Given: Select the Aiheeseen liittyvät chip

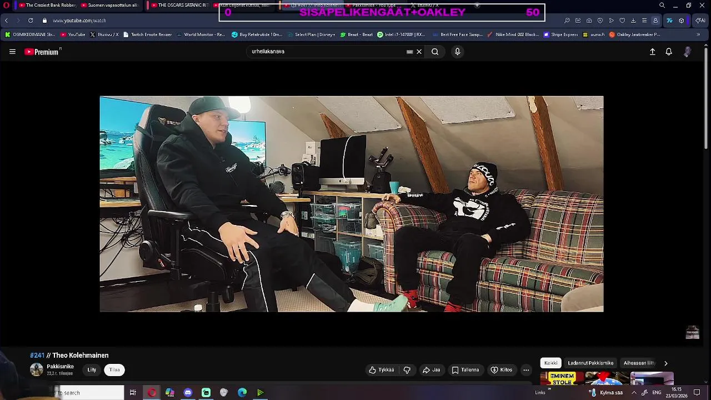Looking at the screenshot, I should pyautogui.click(x=639, y=363).
